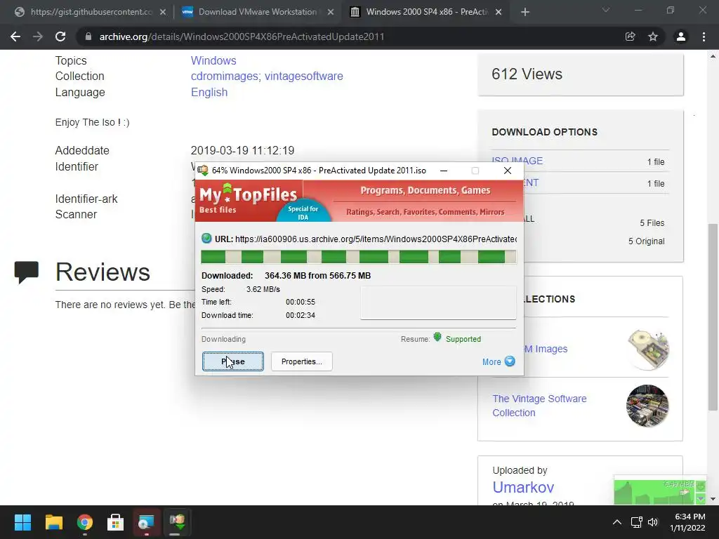Bookmark this page with the star

coord(653,36)
